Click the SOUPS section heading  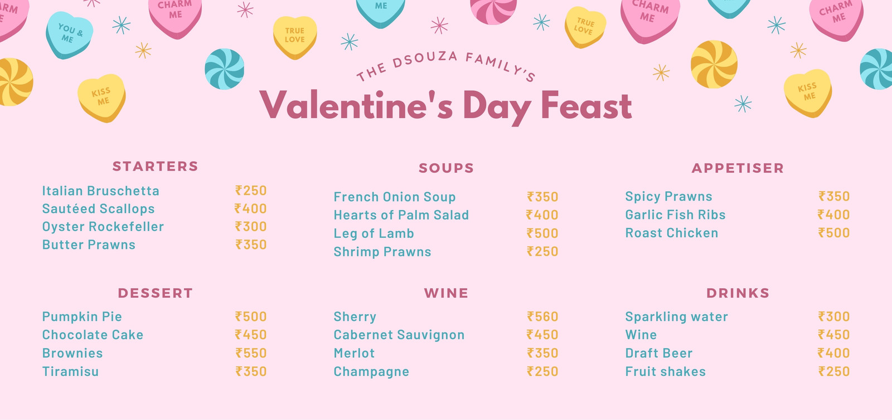pyautogui.click(x=447, y=168)
